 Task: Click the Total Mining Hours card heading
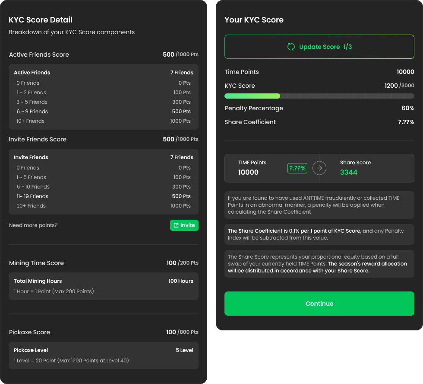coord(38,281)
